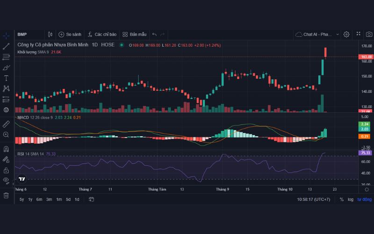Open the emoji icons tool
The width and height of the screenshot is (374, 234).
[x=6, y=110]
